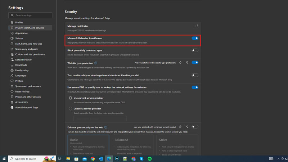Viewport: 288px width, 162px height.
Task: Open the Windows Start menu
Action: [4, 159]
